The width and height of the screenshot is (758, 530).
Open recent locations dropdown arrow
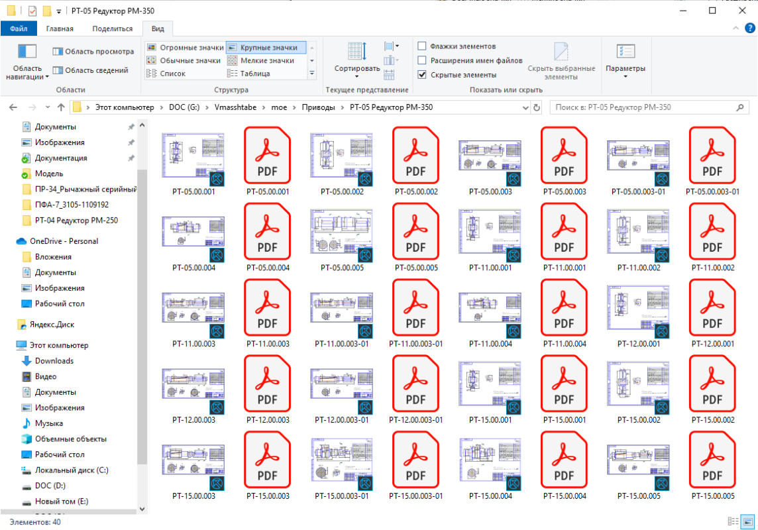pos(48,107)
